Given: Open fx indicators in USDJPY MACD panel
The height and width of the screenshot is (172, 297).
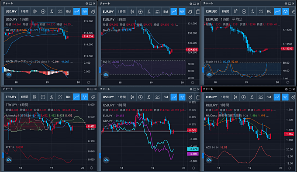Looking at the screenshot, I should [x=52, y=11].
